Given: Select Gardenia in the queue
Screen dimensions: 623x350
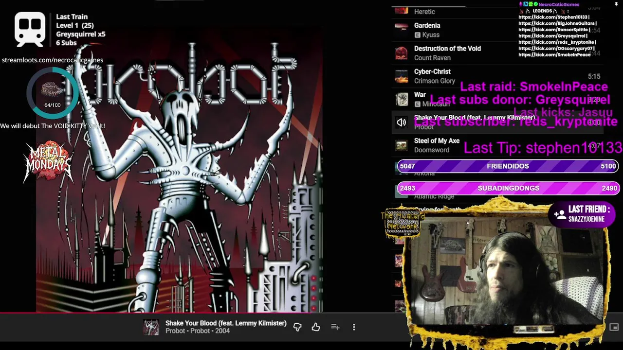Looking at the screenshot, I should point(427,25).
